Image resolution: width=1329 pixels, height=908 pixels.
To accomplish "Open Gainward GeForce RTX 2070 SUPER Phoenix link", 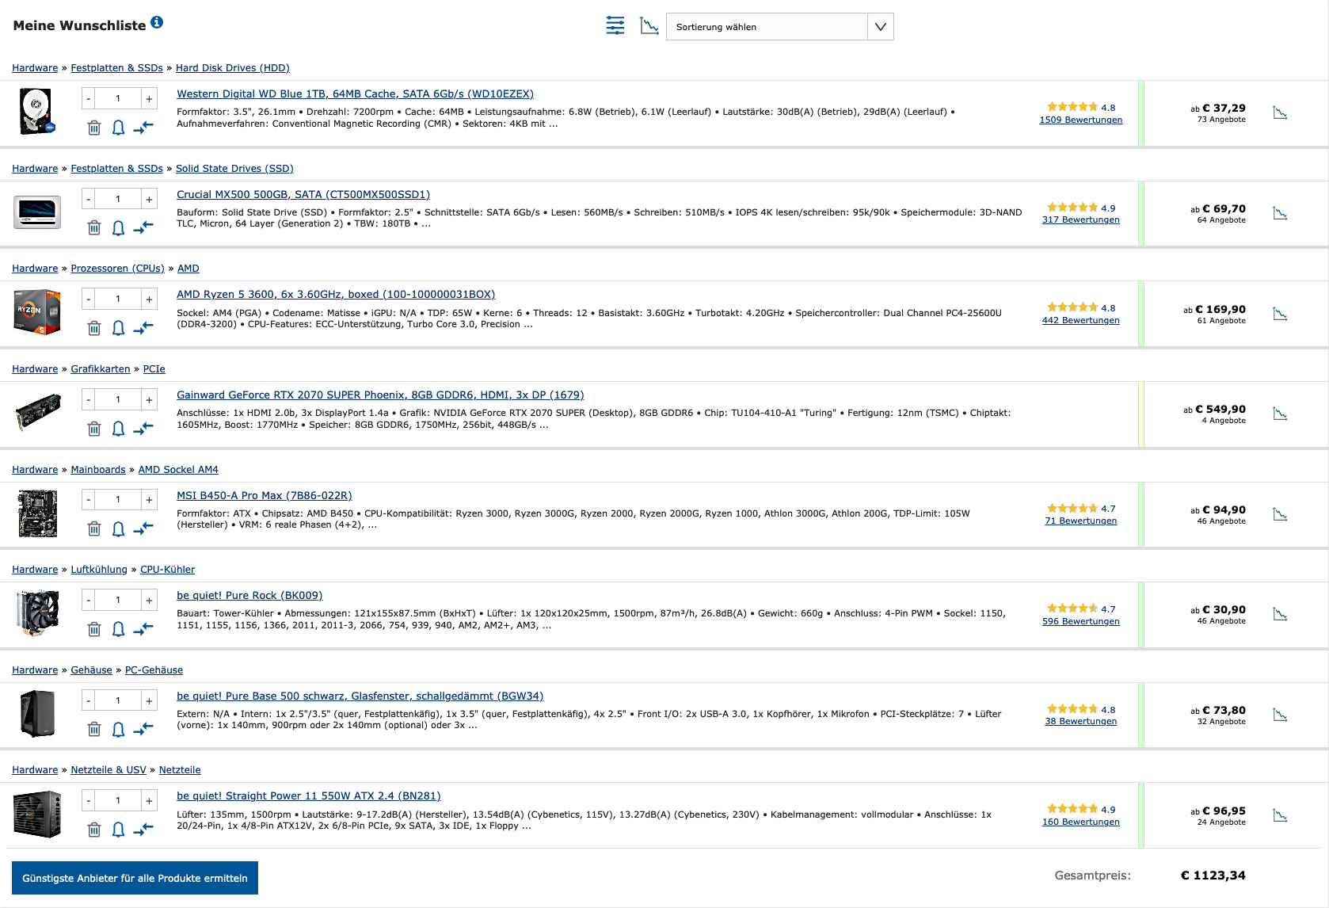I will tap(380, 395).
